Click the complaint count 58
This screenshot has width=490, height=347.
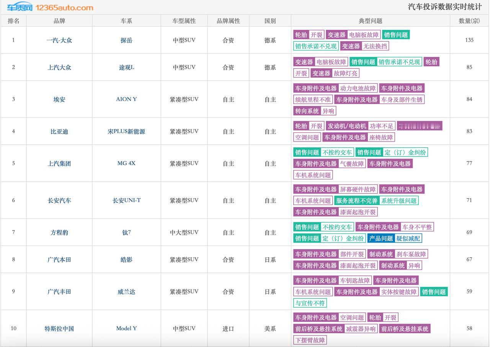(x=469, y=328)
